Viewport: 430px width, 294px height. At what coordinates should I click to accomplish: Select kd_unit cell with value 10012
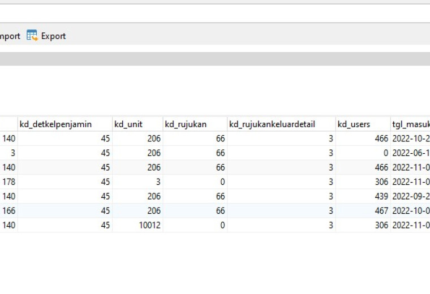tap(137, 225)
